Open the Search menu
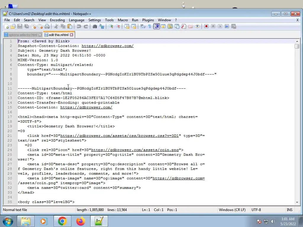The width and height of the screenshot is (303, 227). click(29, 20)
